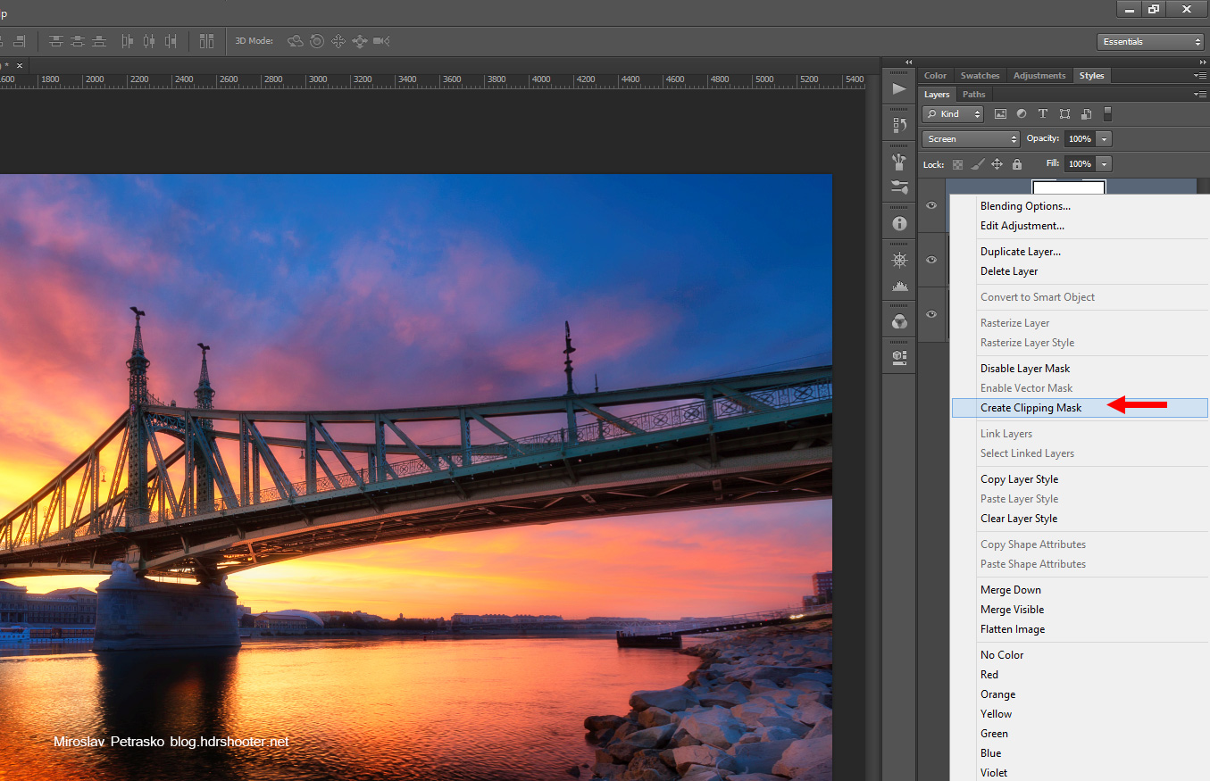Toggle layer filtering on/off switch
This screenshot has height=781, width=1210.
click(1107, 114)
